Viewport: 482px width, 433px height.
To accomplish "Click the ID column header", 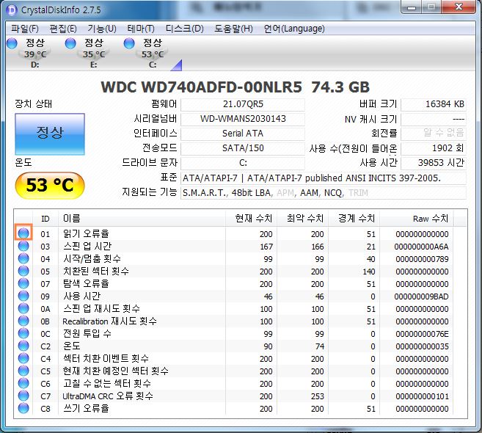I will tap(45, 219).
